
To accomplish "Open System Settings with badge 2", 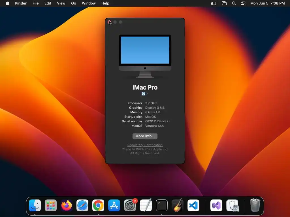I will [x=130, y=205].
